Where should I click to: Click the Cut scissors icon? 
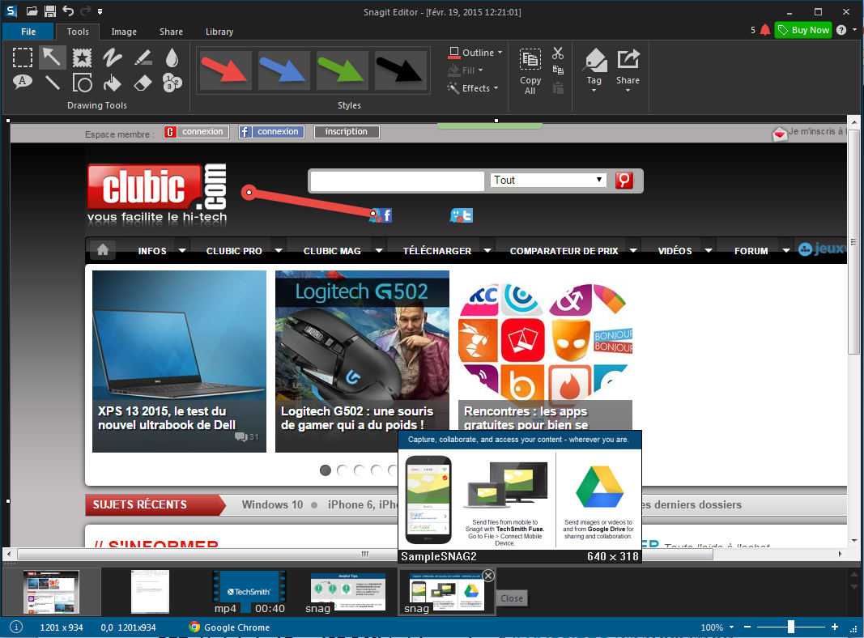tap(558, 53)
